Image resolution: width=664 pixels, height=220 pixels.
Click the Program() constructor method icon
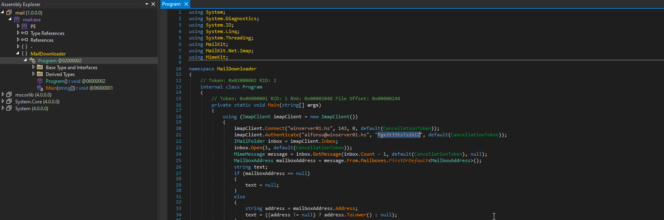coord(40,81)
